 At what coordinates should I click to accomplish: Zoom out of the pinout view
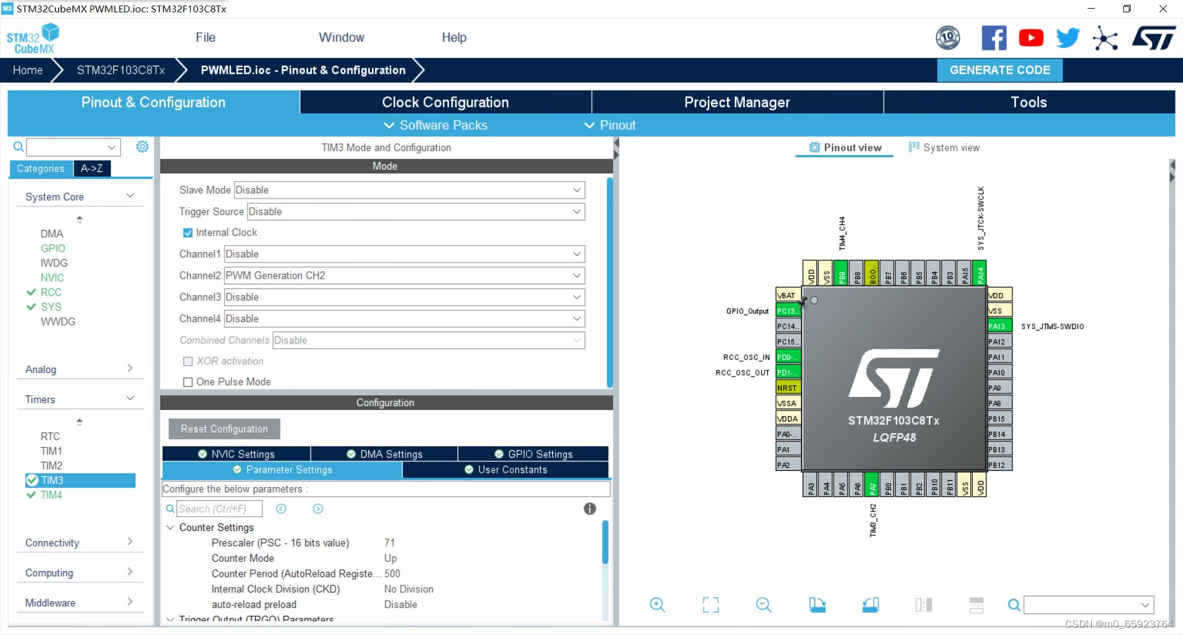pyautogui.click(x=763, y=605)
